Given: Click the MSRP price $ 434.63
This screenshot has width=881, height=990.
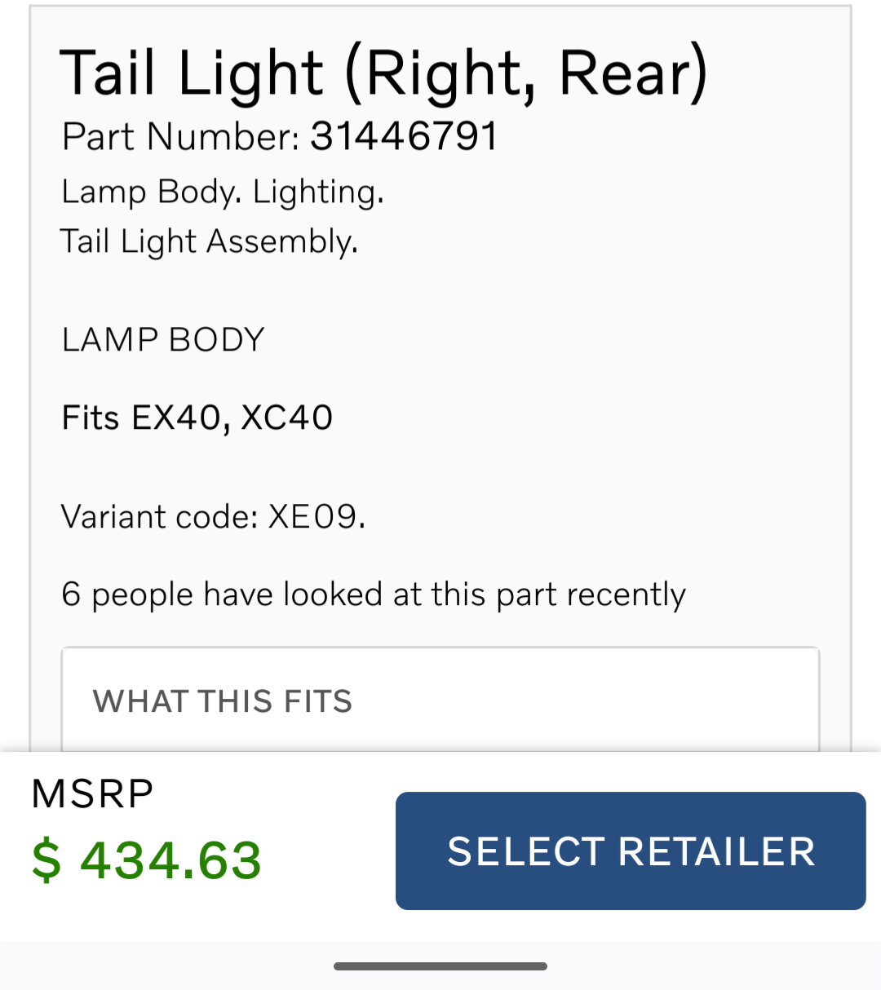Looking at the screenshot, I should (x=147, y=860).
